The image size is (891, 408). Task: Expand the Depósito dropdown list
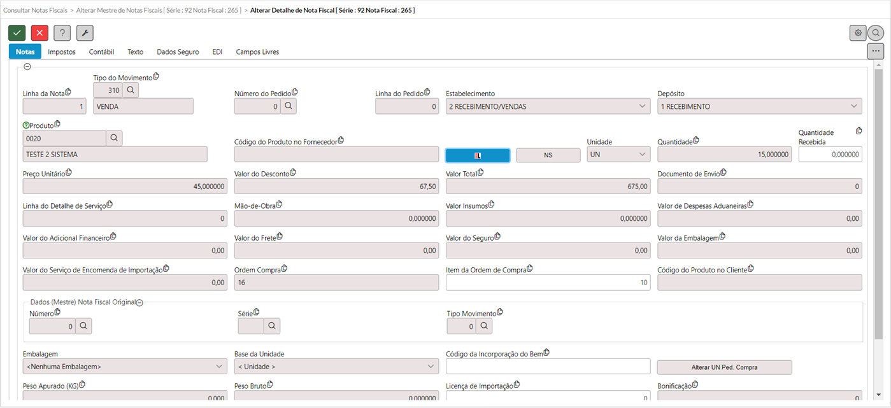click(x=759, y=106)
